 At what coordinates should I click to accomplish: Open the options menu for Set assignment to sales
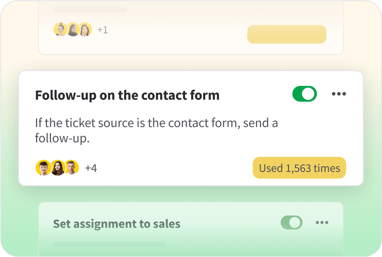tap(323, 222)
